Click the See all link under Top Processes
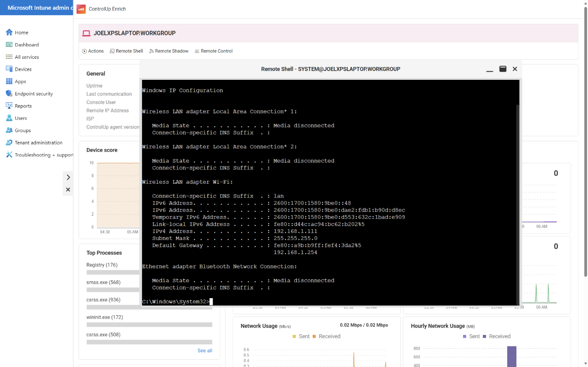Image resolution: width=588 pixels, height=367 pixels. click(x=204, y=350)
